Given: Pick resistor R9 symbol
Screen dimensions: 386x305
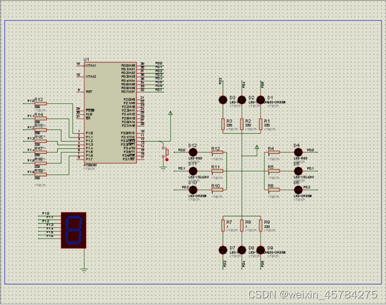Looking at the screenshot, I should [x=260, y=225].
